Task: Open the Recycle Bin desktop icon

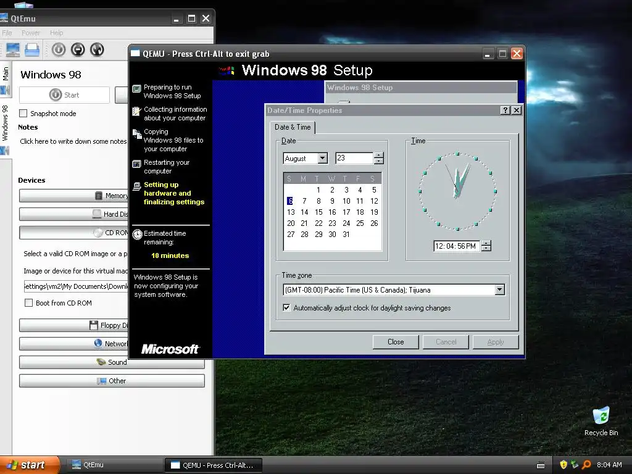Action: (601, 422)
